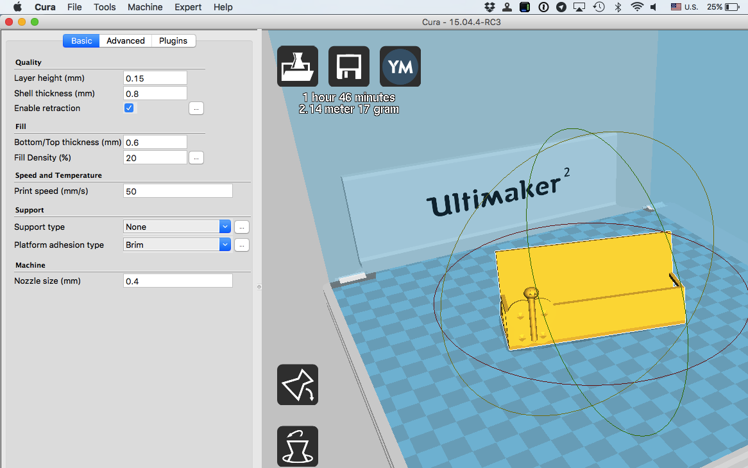748x468 pixels.
Task: Switch to the Plugins tab
Action: [x=173, y=40]
